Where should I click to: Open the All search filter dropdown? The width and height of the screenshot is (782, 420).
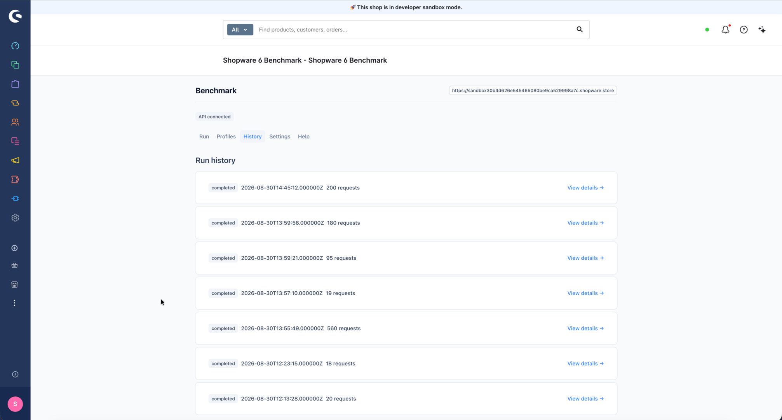[x=240, y=30]
